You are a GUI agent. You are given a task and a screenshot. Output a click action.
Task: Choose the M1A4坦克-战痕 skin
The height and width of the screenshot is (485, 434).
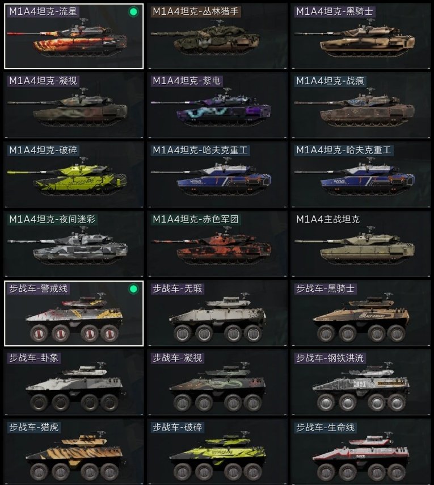coord(361,106)
